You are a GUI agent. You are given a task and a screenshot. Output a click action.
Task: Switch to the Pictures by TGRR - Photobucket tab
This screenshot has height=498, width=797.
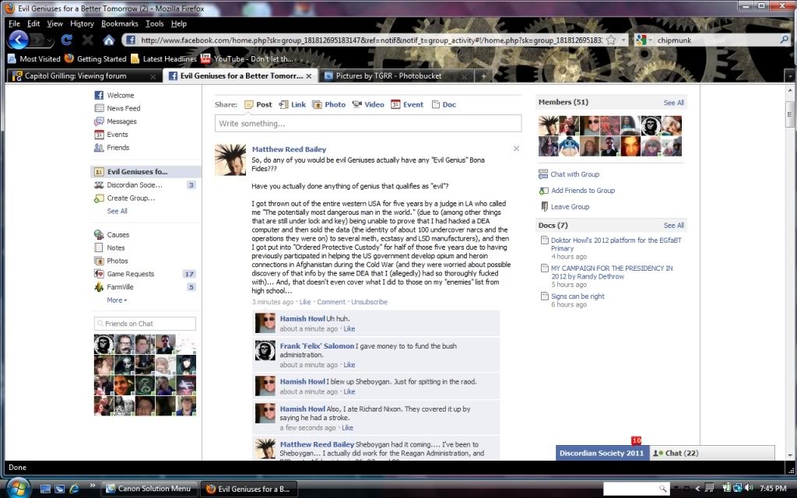click(x=396, y=75)
